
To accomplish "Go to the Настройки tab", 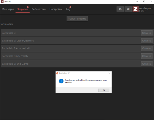I will 56,9.
